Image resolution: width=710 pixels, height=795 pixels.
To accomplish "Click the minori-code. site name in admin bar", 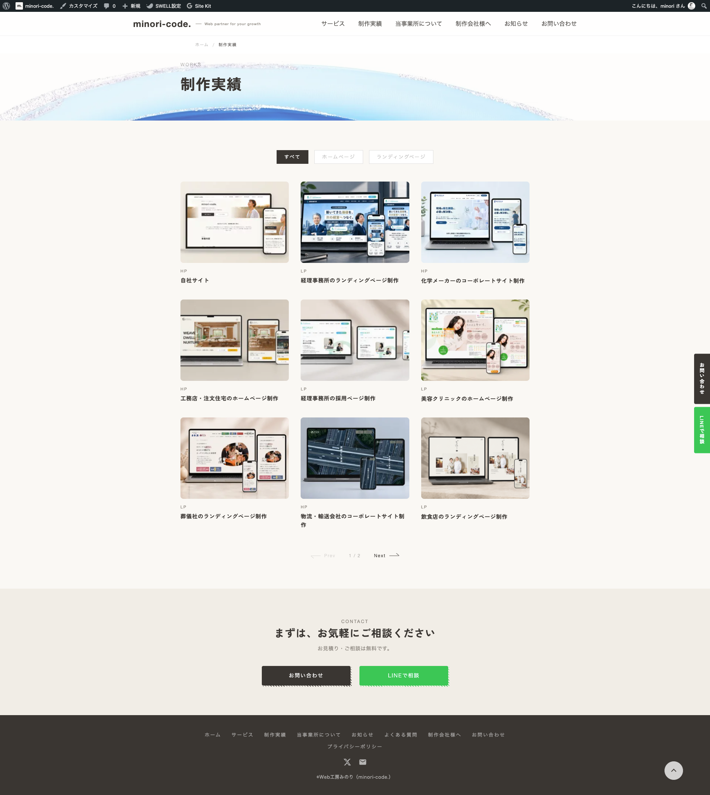I will 35,6.
